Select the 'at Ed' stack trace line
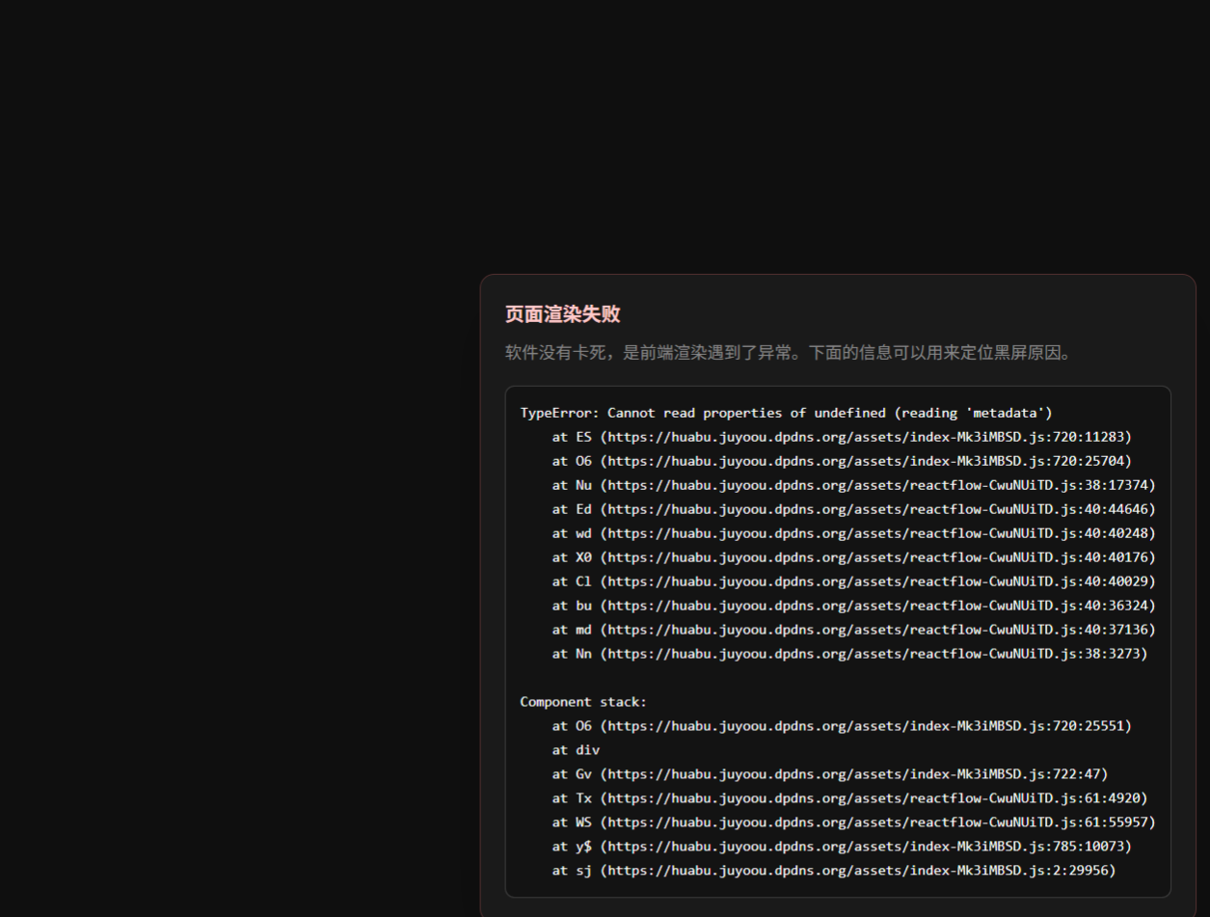The height and width of the screenshot is (917, 1210). coord(853,509)
